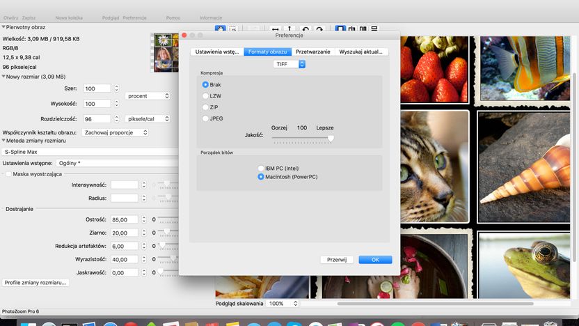This screenshot has height=326, width=579.
Task: Rotate image clockwise
Action: pos(319,29)
